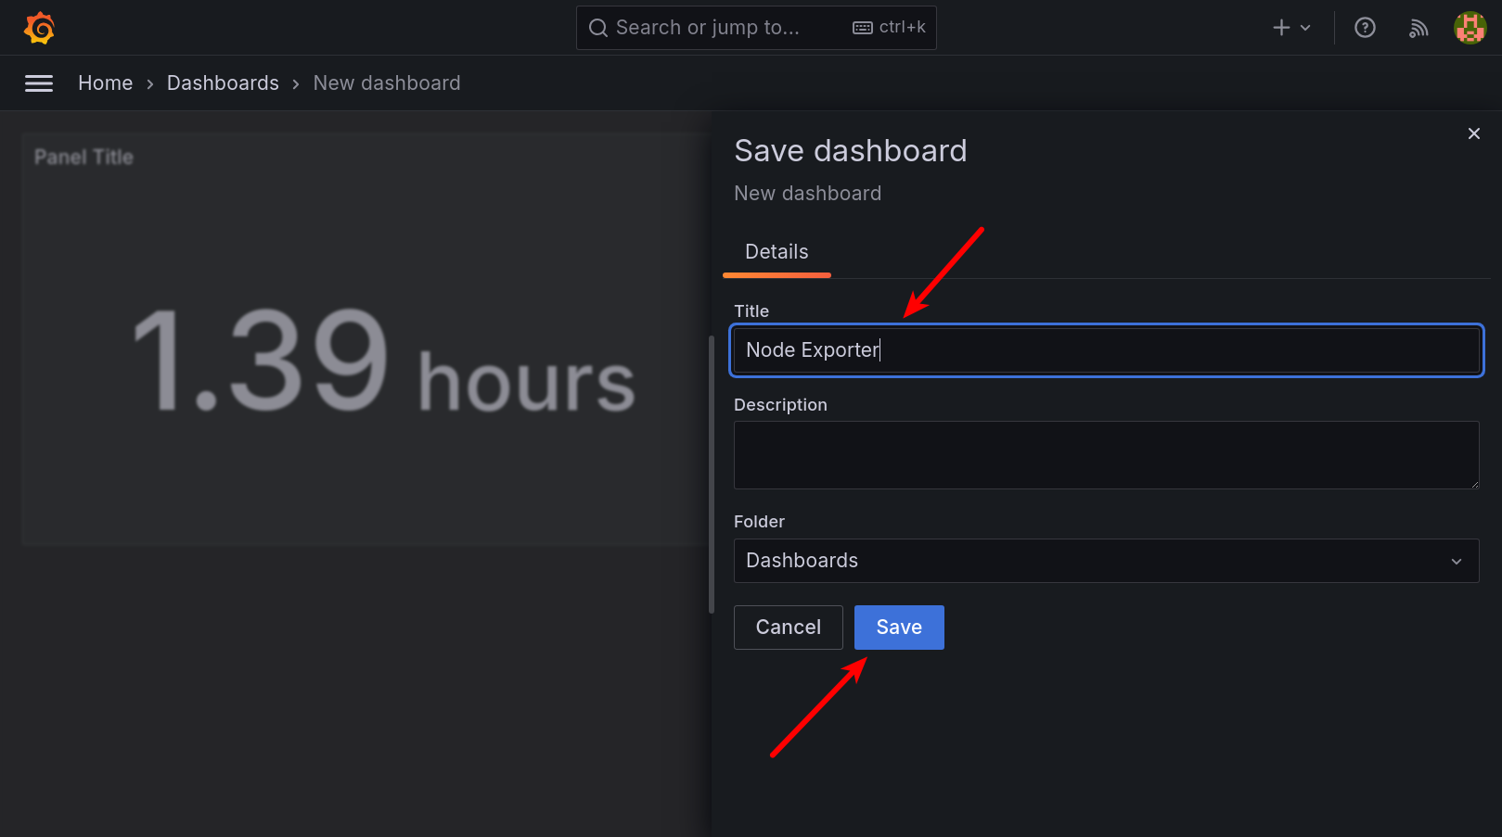The image size is (1502, 837).
Task: Click the search magnifier icon
Action: click(598, 28)
